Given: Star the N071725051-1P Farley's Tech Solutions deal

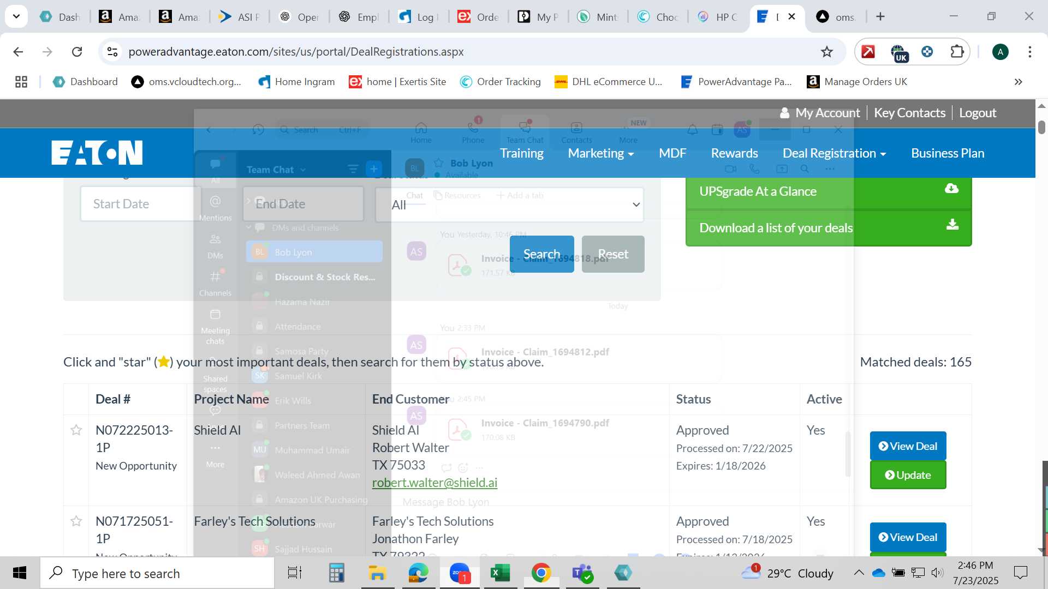Looking at the screenshot, I should (x=76, y=521).
